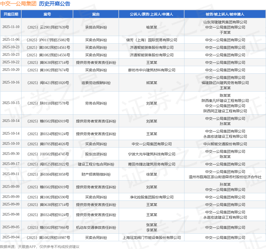Select case number 闽0421民初1020号

click(x=48, y=83)
